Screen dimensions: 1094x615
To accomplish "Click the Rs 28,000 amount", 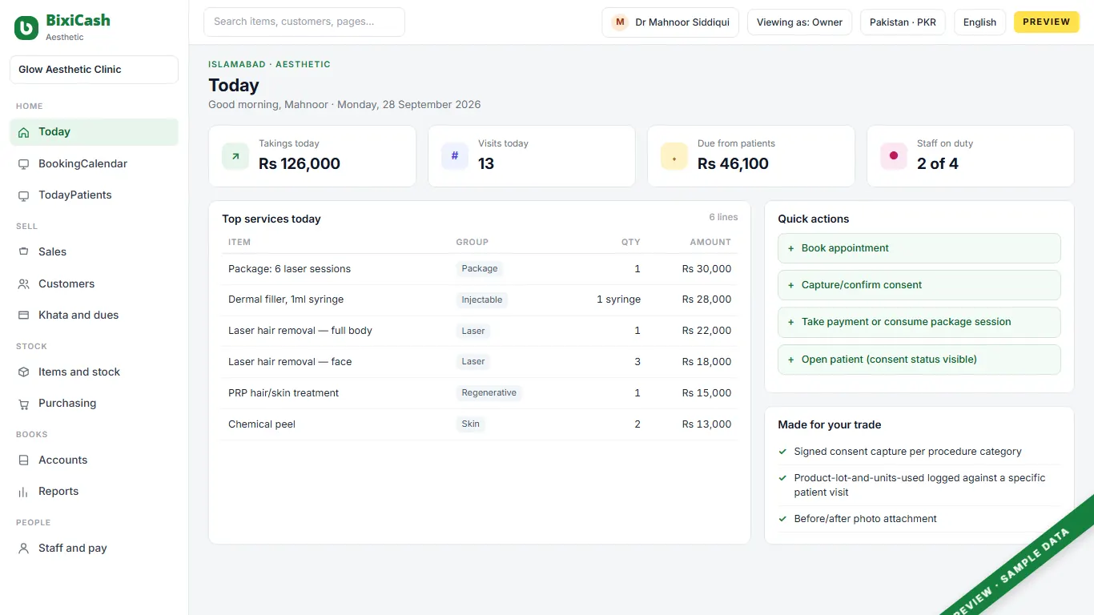I will tap(706, 299).
